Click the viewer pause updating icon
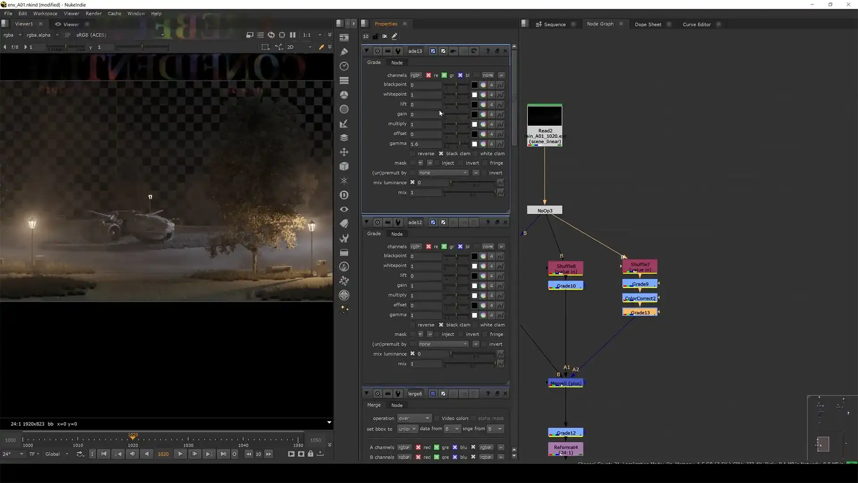 (x=293, y=35)
